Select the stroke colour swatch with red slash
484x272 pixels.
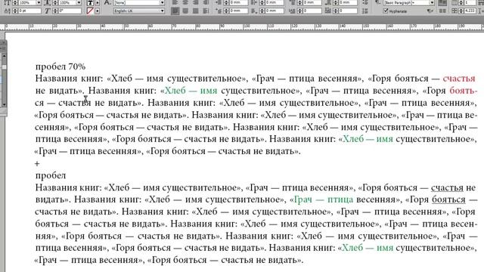tap(90, 11)
